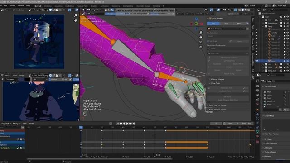Expand the Auto-Rig Pro Export panel
Viewport: 290px width, 163px height.
pyautogui.click(x=217, y=110)
